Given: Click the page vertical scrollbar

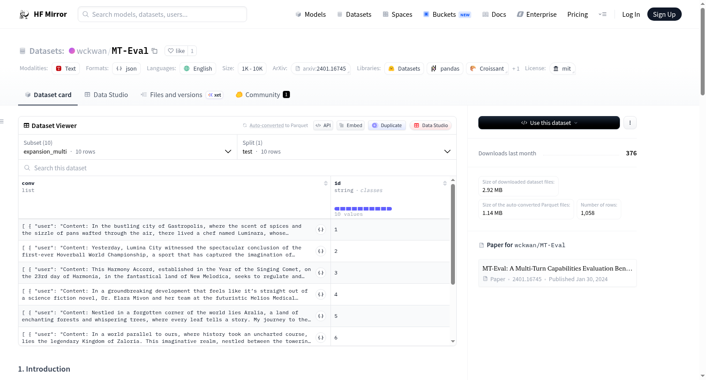Looking at the screenshot, I should [702, 51].
